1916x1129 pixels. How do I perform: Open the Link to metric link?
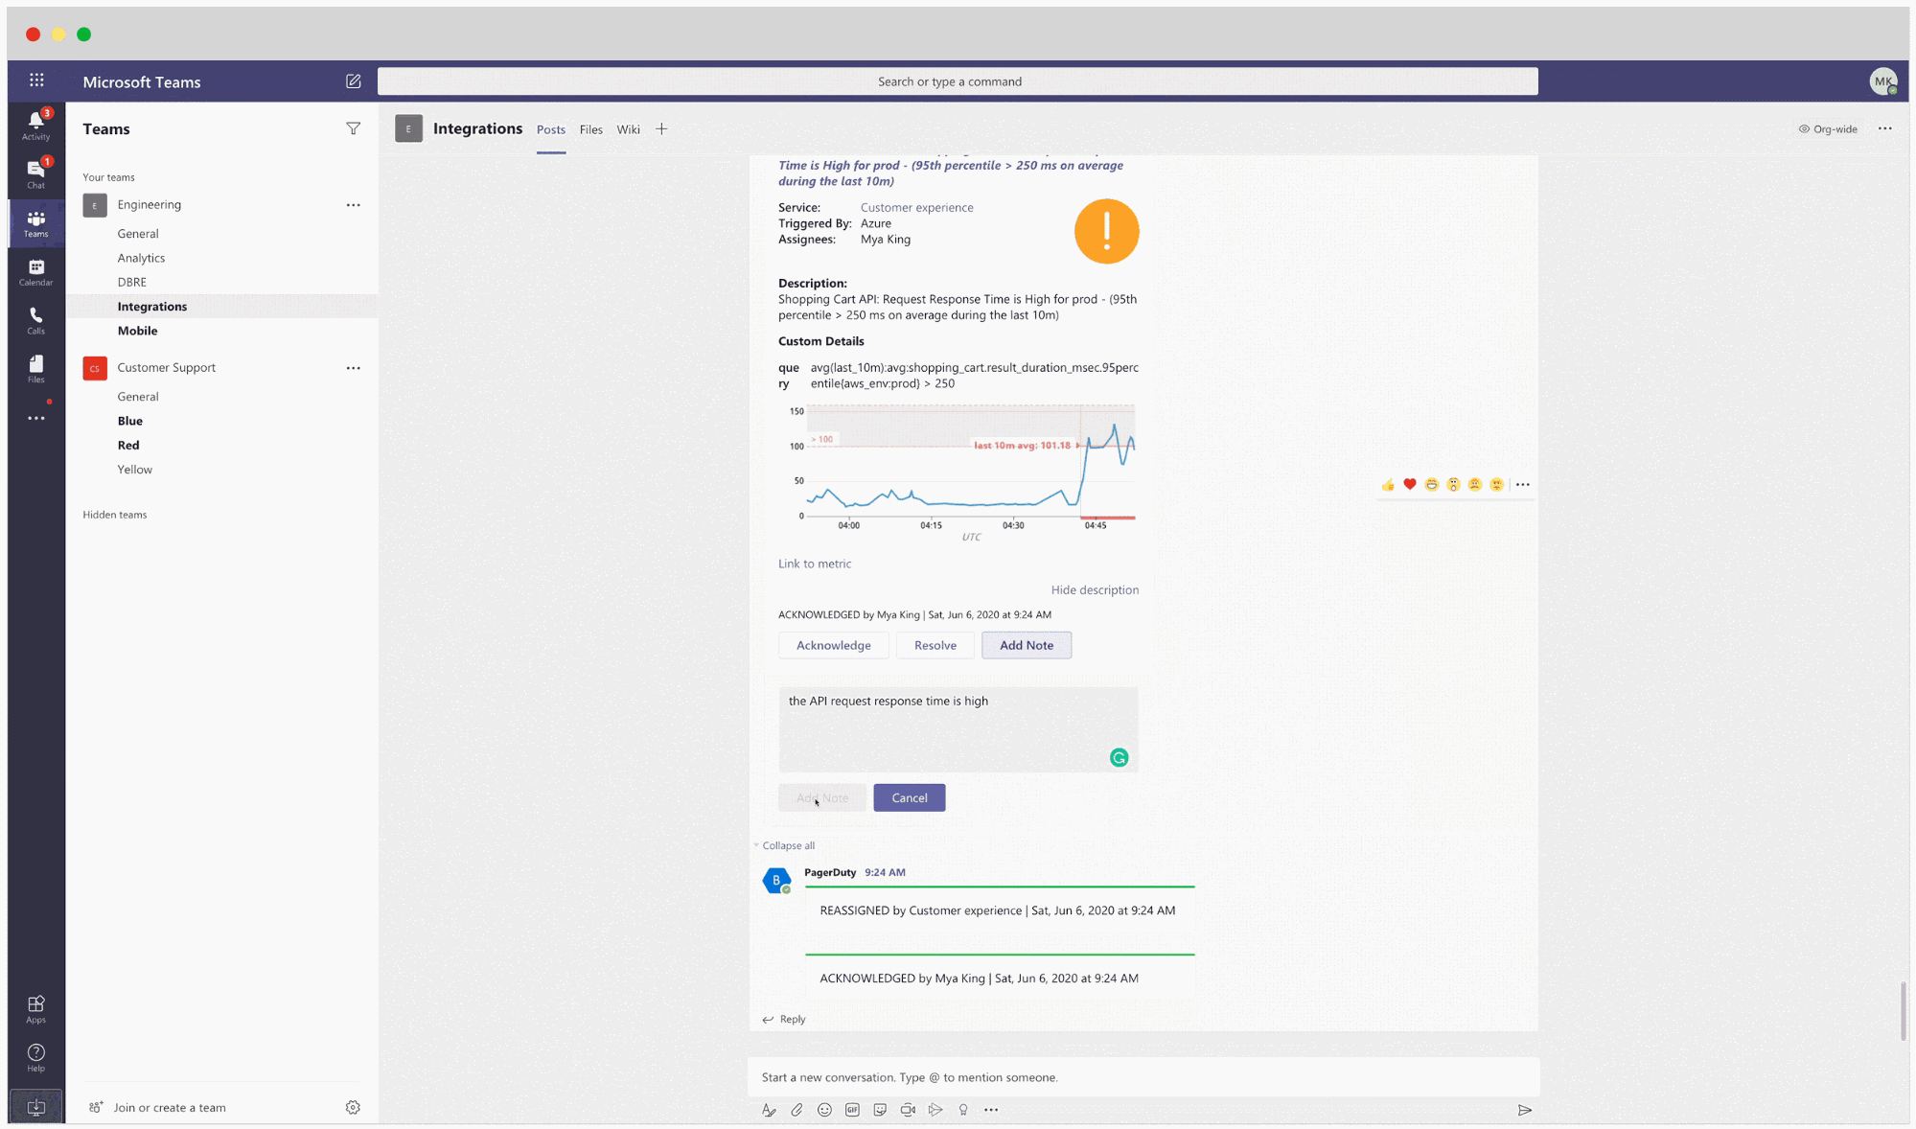[x=814, y=564]
